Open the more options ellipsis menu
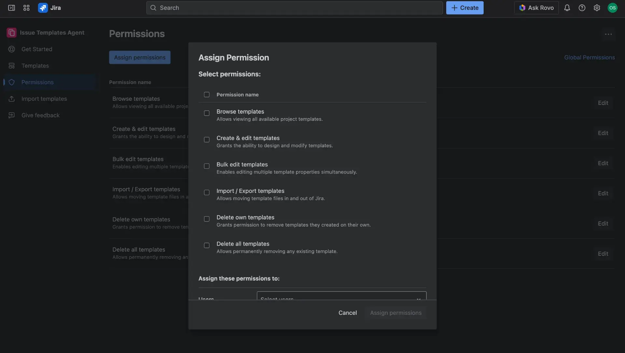This screenshot has height=353, width=625. pyautogui.click(x=608, y=34)
